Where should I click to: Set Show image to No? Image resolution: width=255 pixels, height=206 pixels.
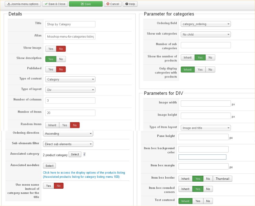[x=61, y=49]
